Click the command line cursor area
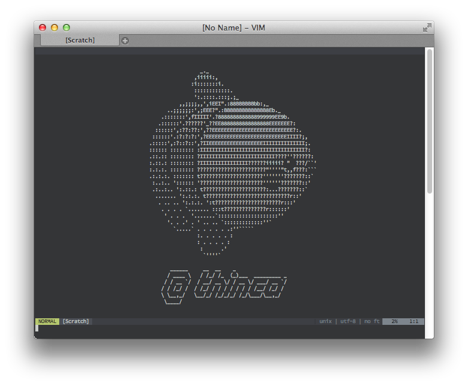Viewport: 468px width, 386px height. (37, 328)
